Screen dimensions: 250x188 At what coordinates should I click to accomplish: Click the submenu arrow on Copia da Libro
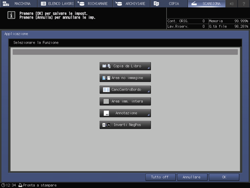point(148,68)
